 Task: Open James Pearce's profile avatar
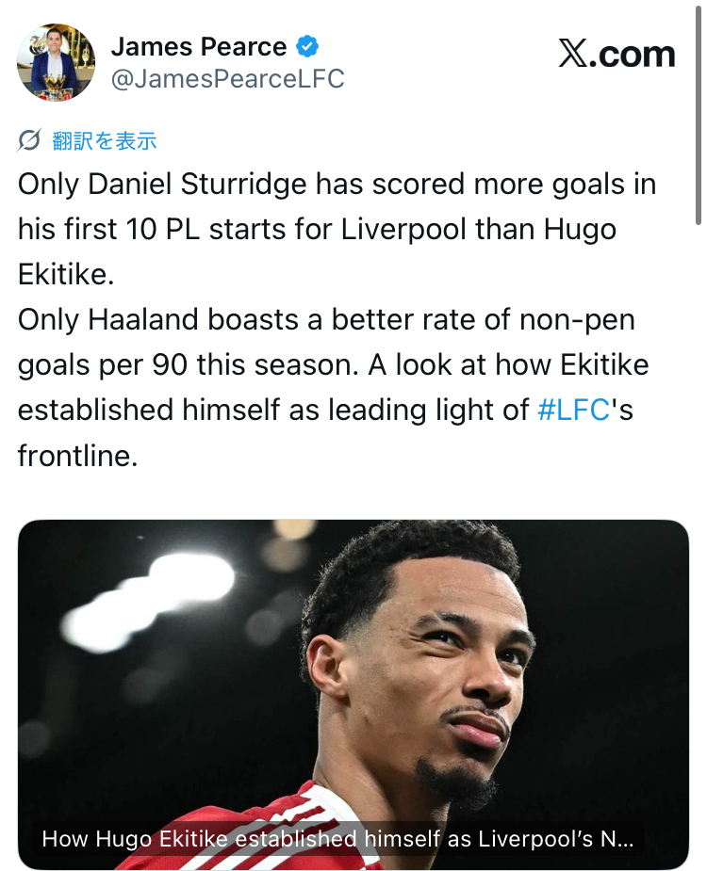[56, 62]
